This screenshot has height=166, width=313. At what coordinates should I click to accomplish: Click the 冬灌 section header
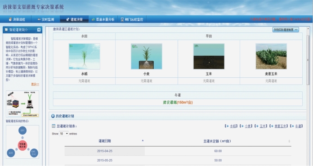point(178,95)
